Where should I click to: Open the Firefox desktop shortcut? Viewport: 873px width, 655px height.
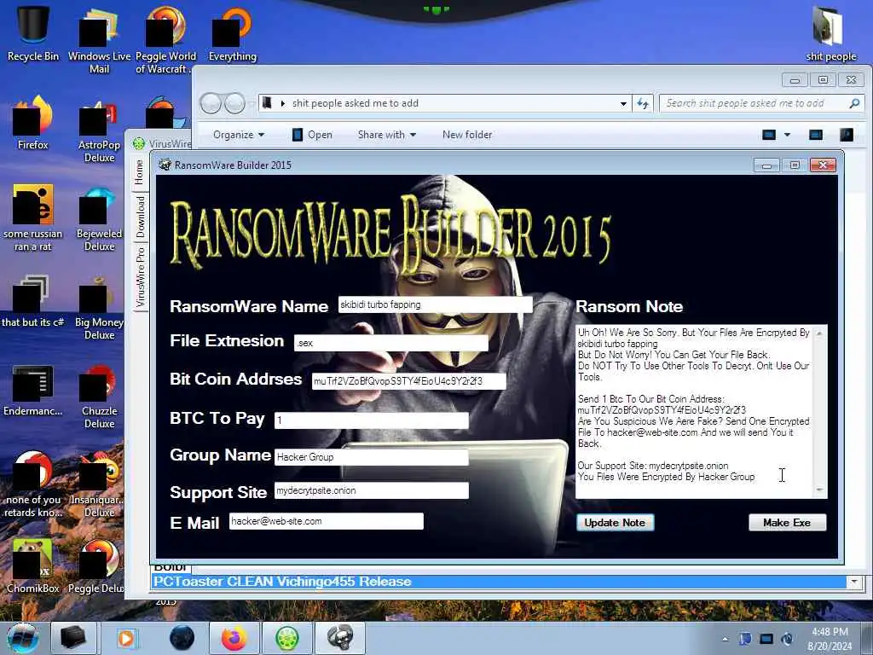pos(32,124)
